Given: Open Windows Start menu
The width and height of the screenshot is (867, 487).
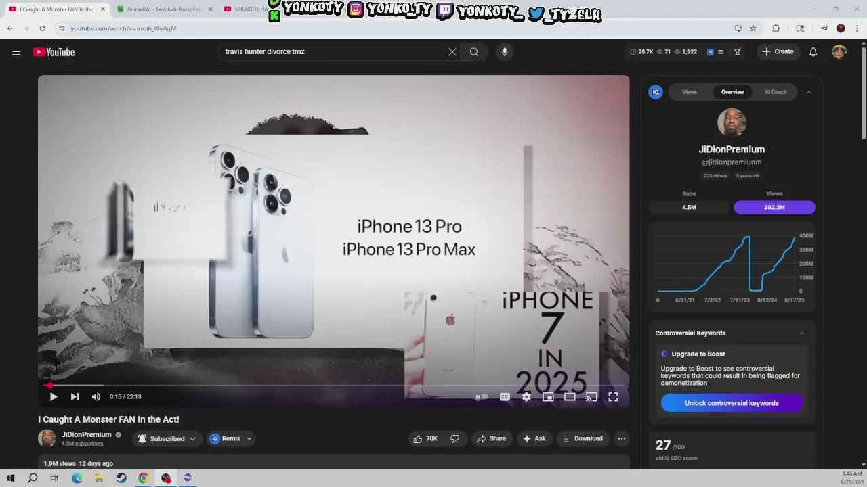Looking at the screenshot, I should (x=10, y=478).
